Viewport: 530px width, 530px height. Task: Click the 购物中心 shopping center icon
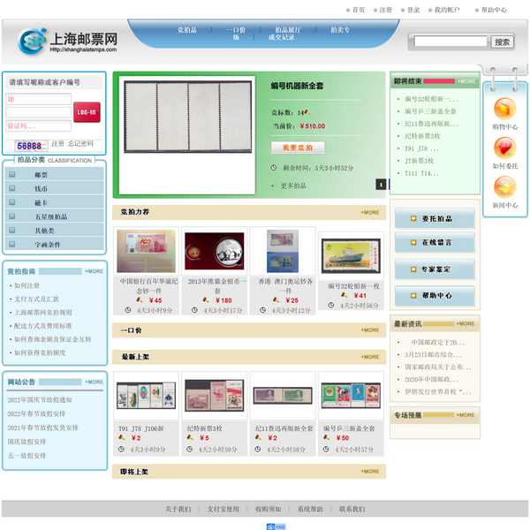pyautogui.click(x=504, y=109)
